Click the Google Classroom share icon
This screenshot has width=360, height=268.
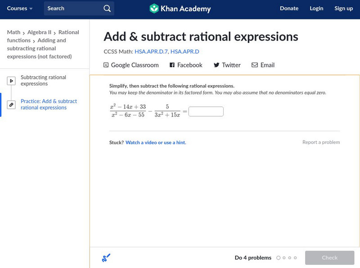pos(106,65)
